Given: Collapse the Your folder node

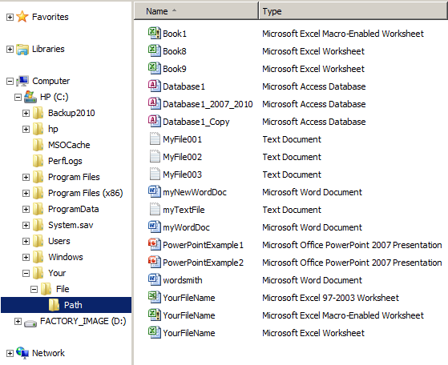Looking at the screenshot, I should (x=26, y=274).
